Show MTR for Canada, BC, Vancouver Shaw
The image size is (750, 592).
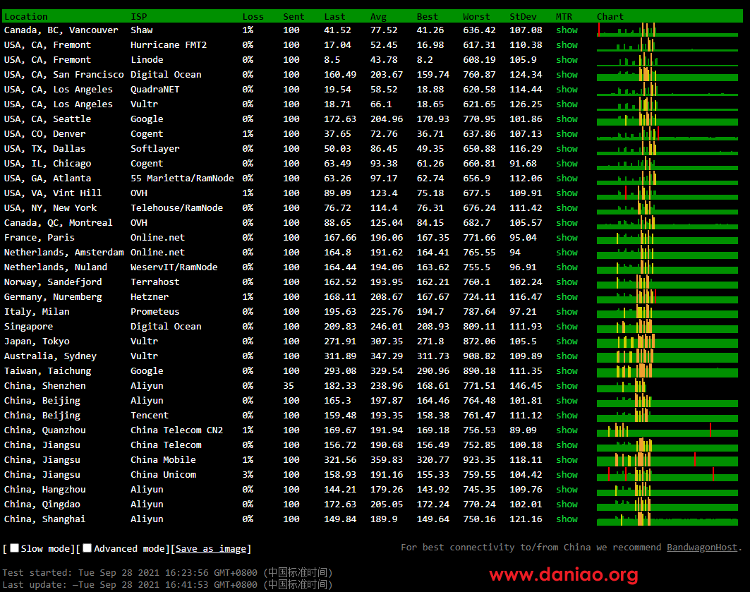[567, 30]
